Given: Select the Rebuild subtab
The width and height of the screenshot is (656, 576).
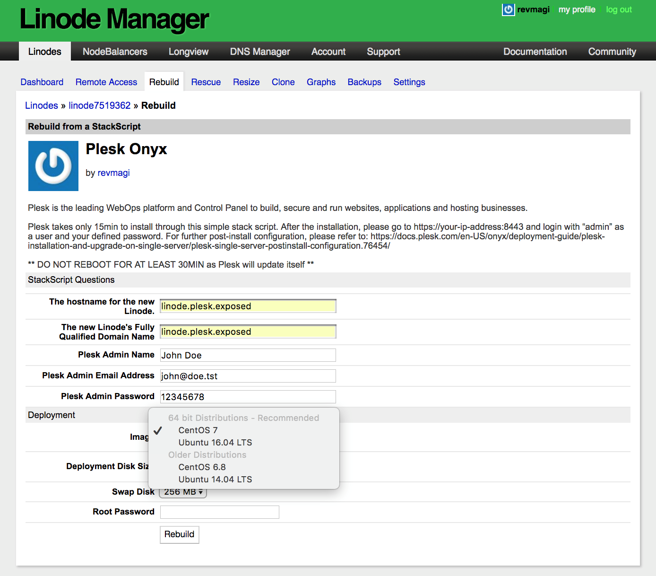Looking at the screenshot, I should point(164,82).
